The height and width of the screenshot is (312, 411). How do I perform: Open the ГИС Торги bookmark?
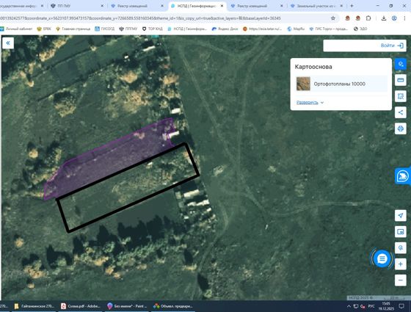point(329,29)
